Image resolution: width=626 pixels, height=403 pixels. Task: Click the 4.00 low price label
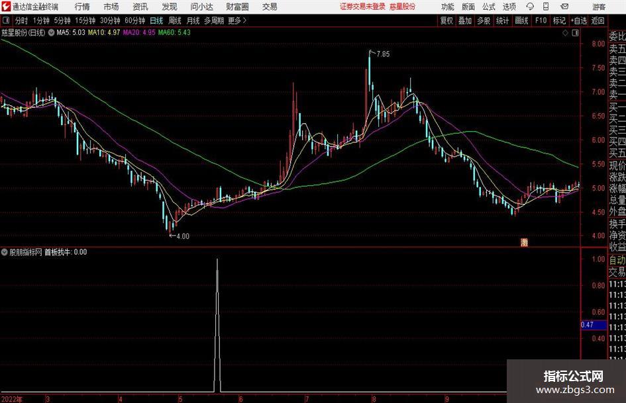(183, 236)
